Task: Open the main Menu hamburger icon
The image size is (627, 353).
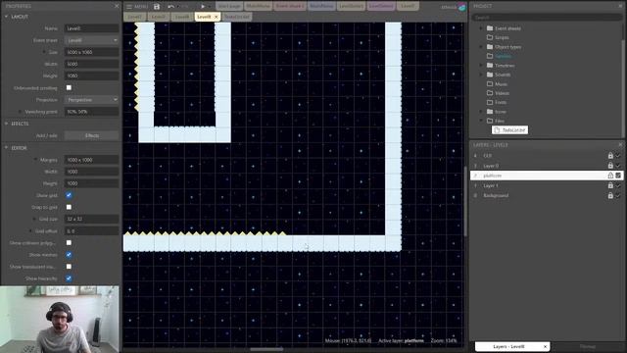Action: coord(129,7)
